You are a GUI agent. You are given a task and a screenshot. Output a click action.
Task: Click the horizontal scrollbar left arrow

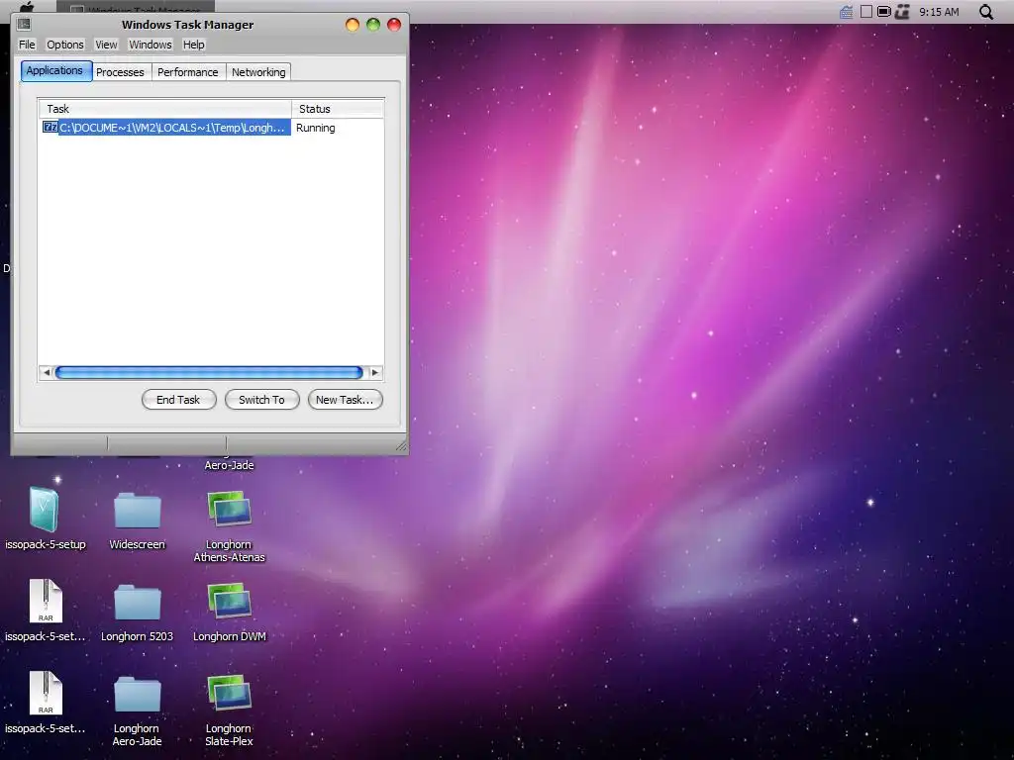[46, 372]
